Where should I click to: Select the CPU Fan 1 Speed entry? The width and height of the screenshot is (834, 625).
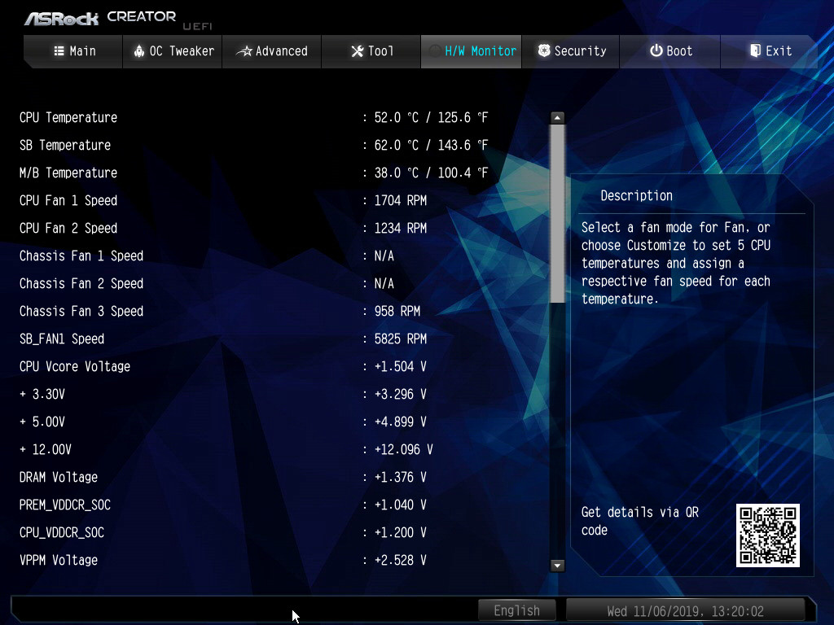click(x=68, y=200)
